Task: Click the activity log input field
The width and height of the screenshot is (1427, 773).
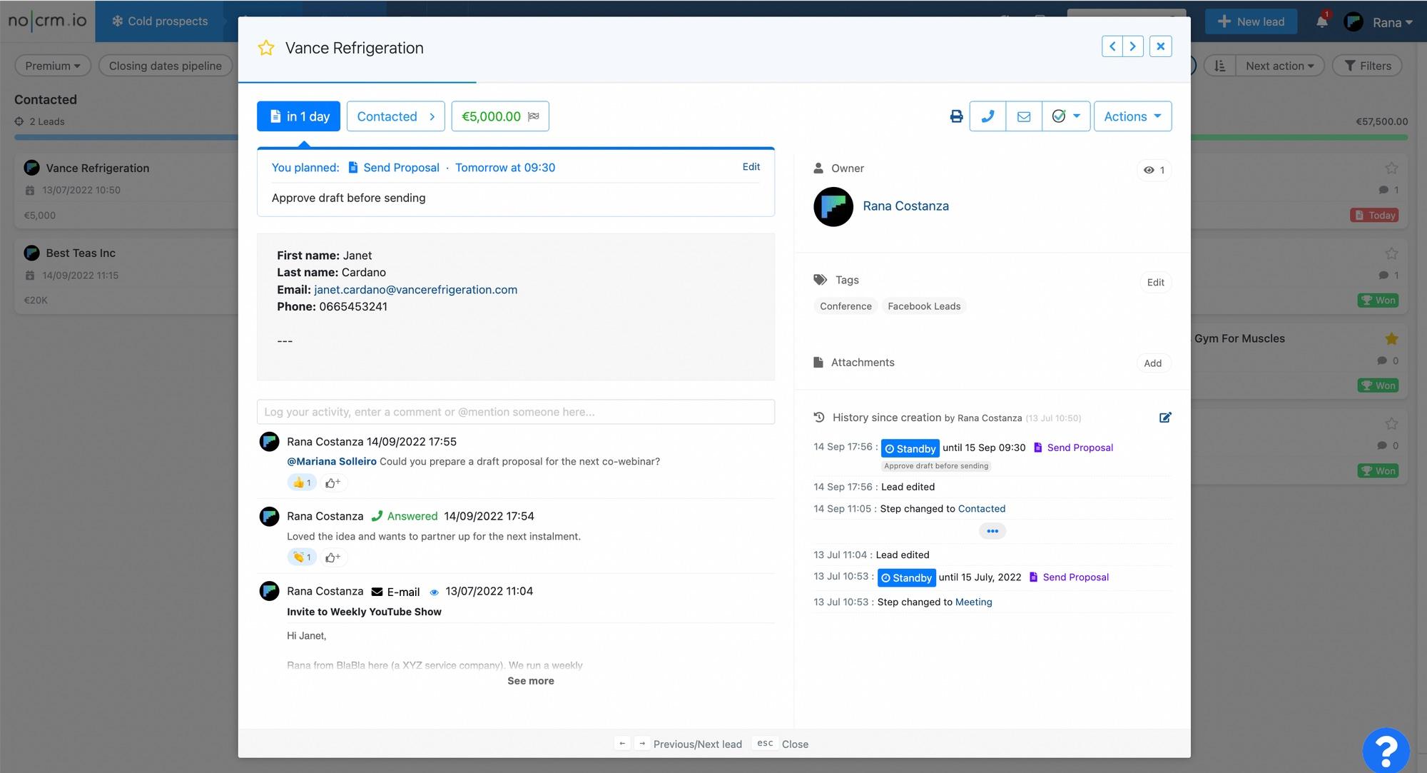Action: pyautogui.click(x=516, y=411)
